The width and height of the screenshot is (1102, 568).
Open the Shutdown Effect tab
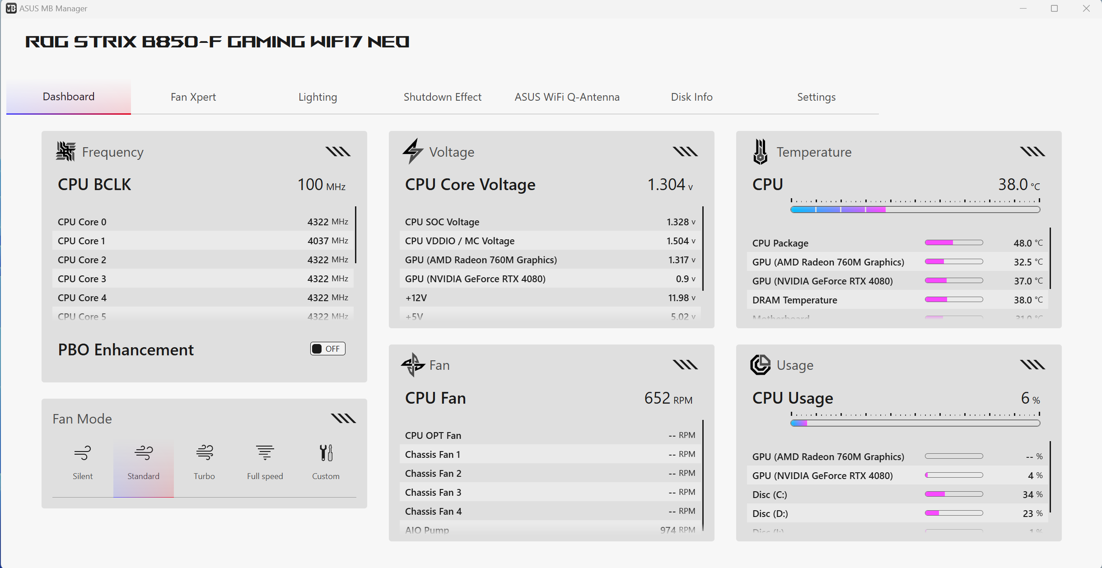[x=443, y=97]
